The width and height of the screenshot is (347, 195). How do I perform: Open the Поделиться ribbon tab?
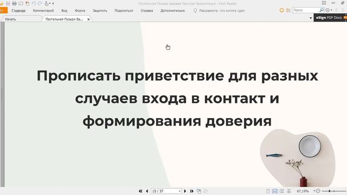[x=124, y=11]
